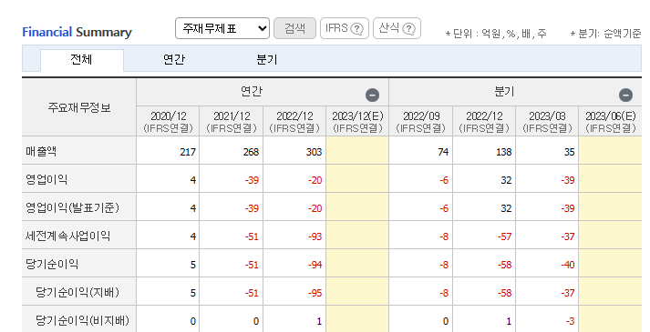
Task: Click the 분기: 순액기준 note text
Action: [605, 34]
